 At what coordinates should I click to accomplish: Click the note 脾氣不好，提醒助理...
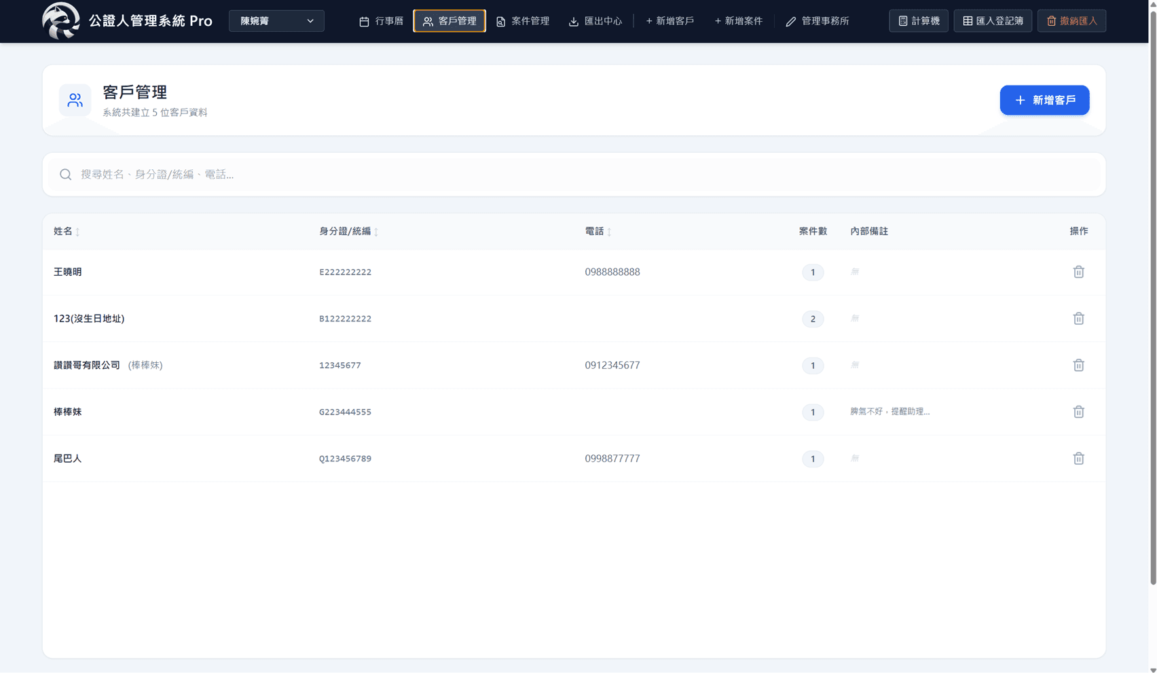click(889, 412)
